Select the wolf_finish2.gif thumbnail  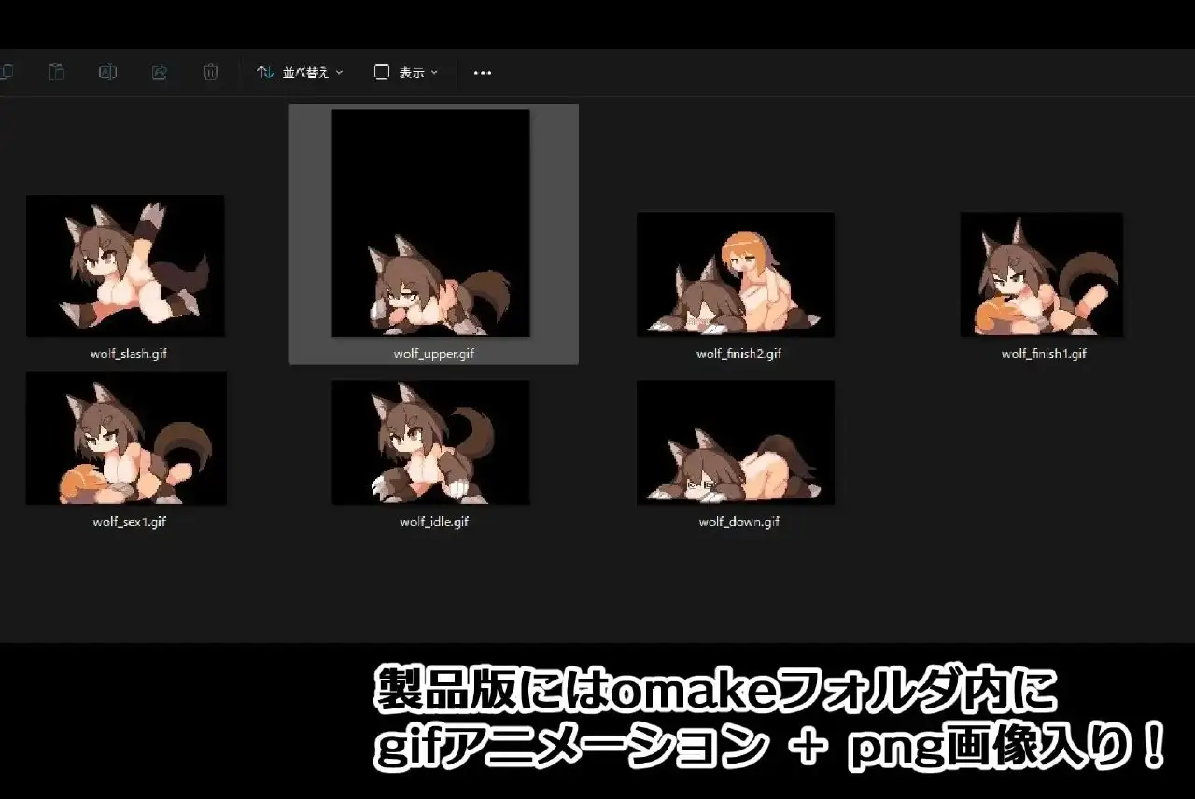point(736,274)
